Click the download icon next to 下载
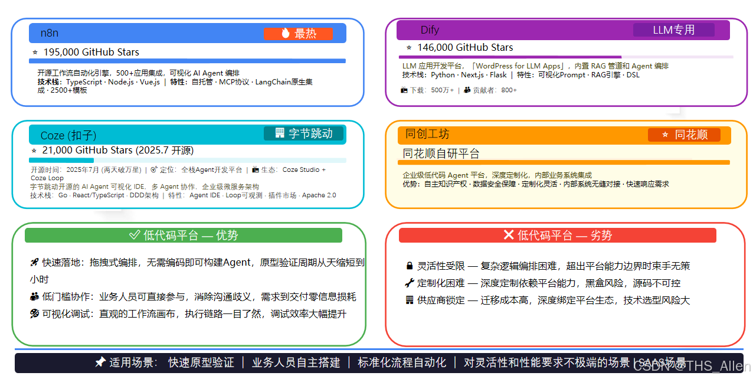753x379 pixels. (x=404, y=90)
